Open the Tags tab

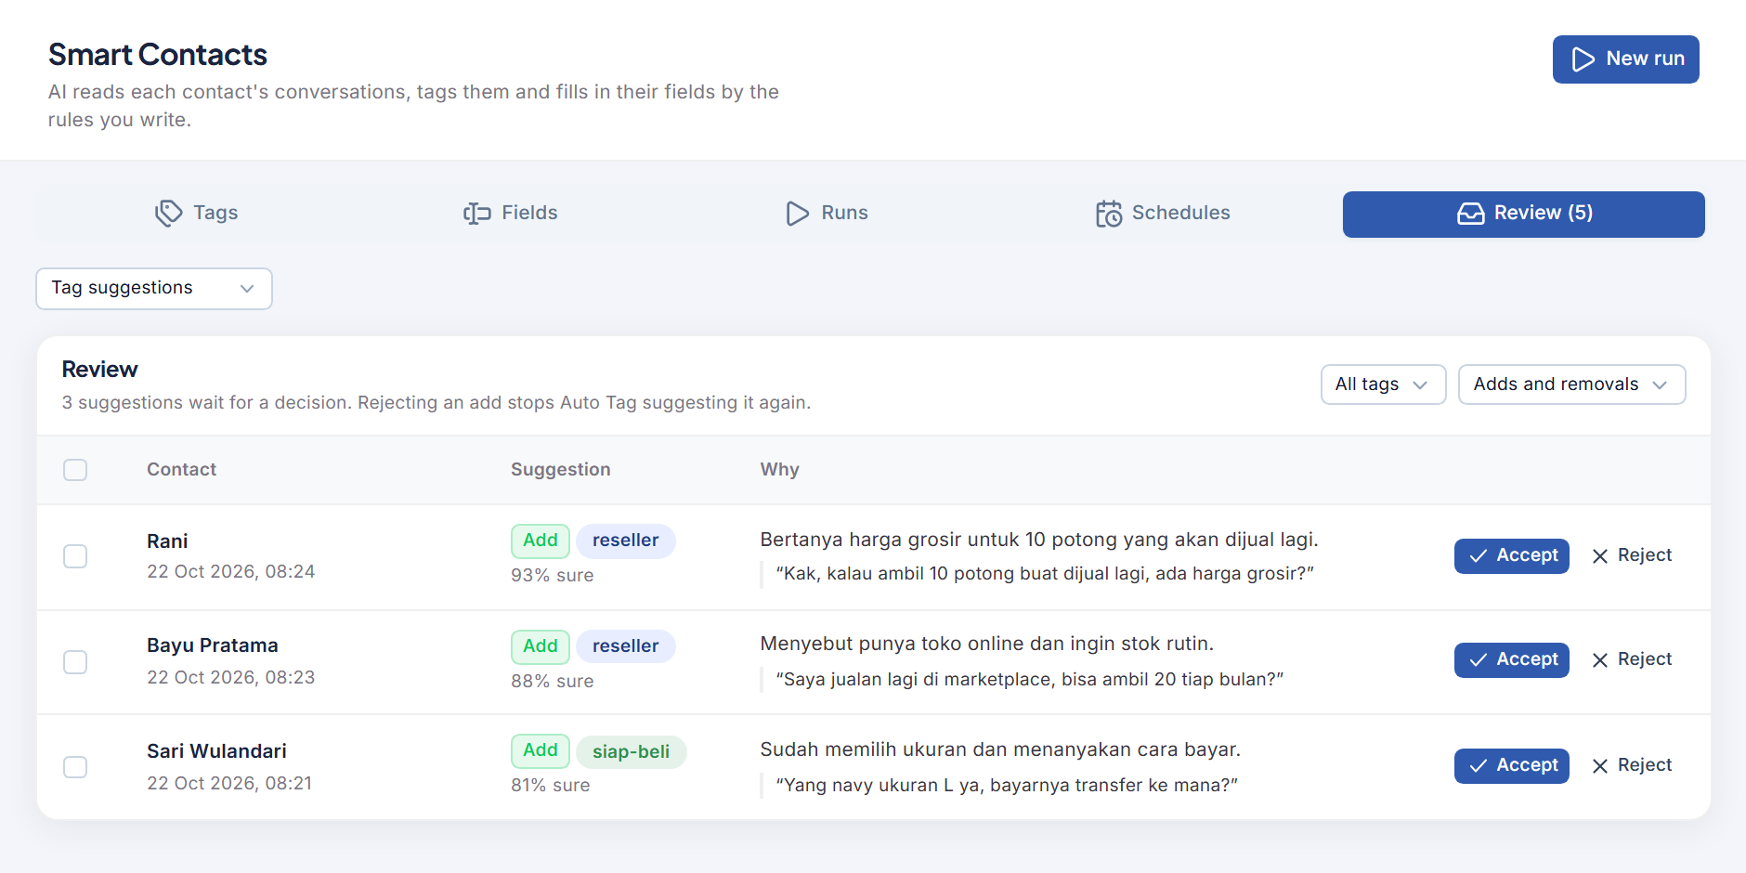pos(196,214)
